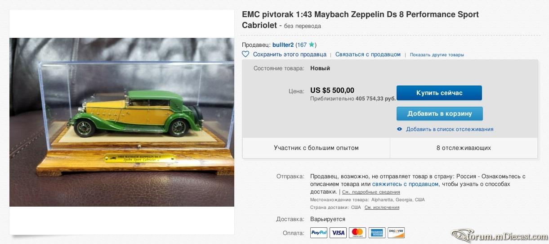Open the "См. подробные сведения" shipping link
This screenshot has width=549, height=244.
point(371,192)
